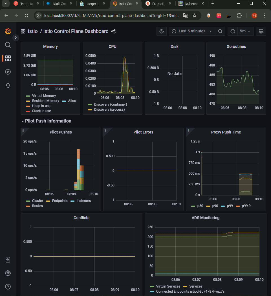The width and height of the screenshot is (271, 296).
Task: Open the Memory panel title menu
Action: click(50, 47)
